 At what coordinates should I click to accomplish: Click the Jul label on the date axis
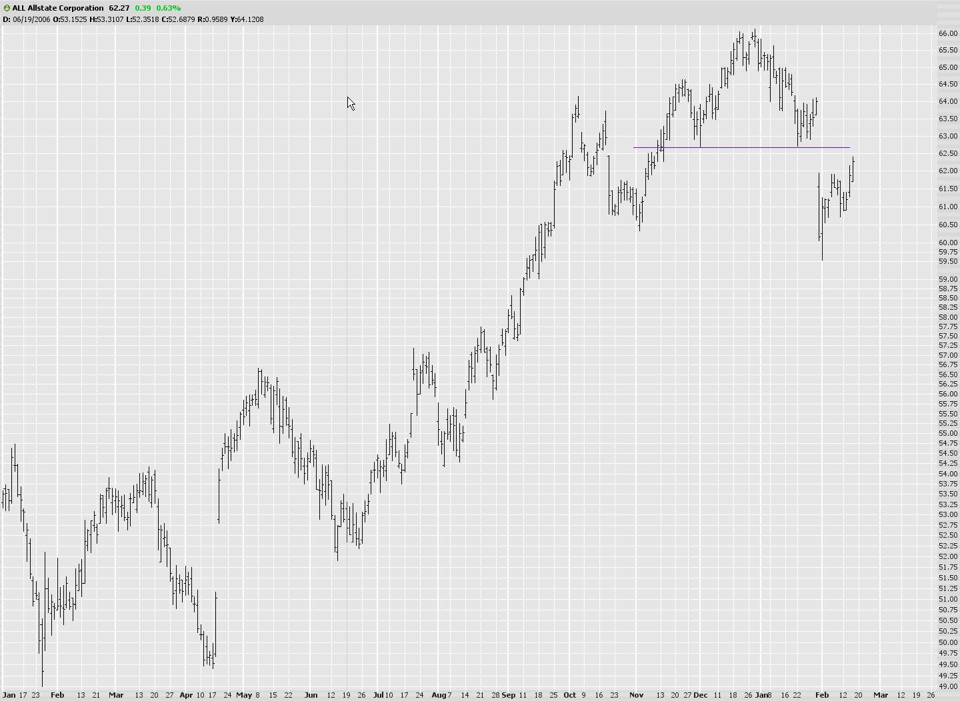click(x=378, y=695)
